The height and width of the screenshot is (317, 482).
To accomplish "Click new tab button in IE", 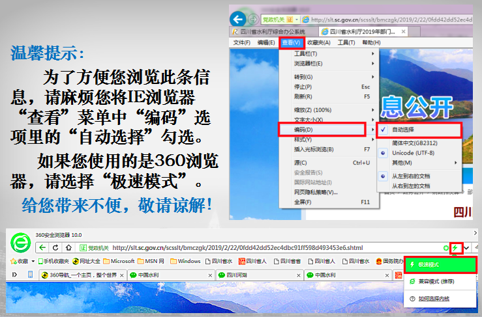I will pos(414,31).
